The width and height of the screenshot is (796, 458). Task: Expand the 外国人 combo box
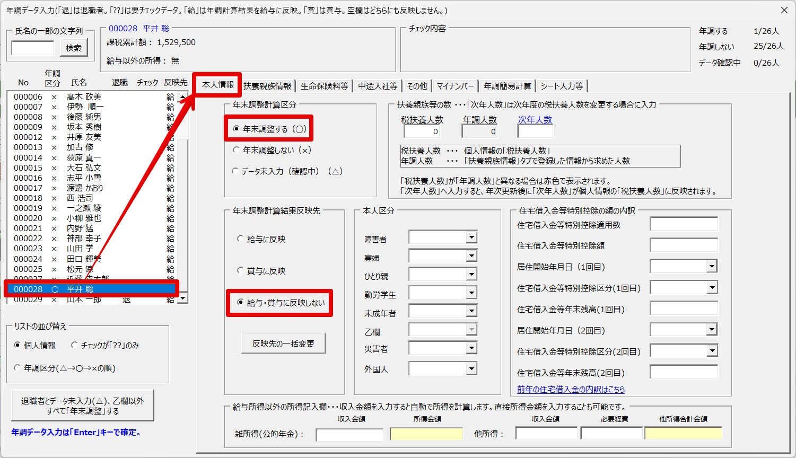click(471, 367)
